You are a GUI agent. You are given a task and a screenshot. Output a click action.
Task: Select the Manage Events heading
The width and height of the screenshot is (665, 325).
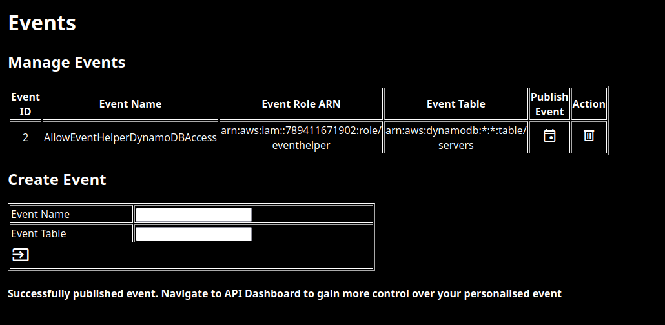point(66,63)
